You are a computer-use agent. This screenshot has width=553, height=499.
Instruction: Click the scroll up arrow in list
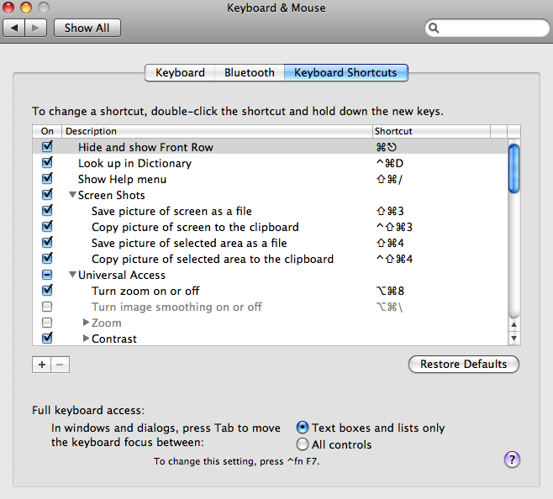pyautogui.click(x=513, y=324)
